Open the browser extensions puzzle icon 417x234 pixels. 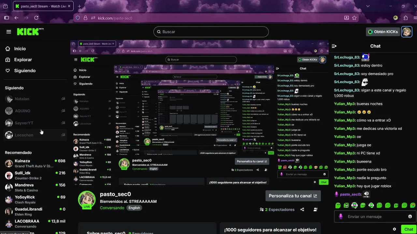405,18
